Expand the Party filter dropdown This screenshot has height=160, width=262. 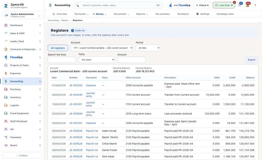click(x=97, y=60)
